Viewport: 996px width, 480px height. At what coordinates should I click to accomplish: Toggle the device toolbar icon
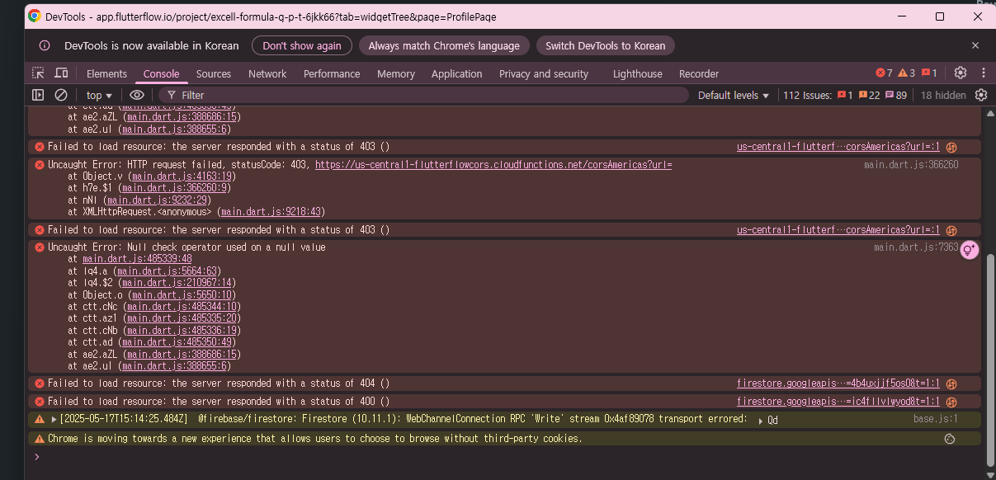tap(61, 73)
